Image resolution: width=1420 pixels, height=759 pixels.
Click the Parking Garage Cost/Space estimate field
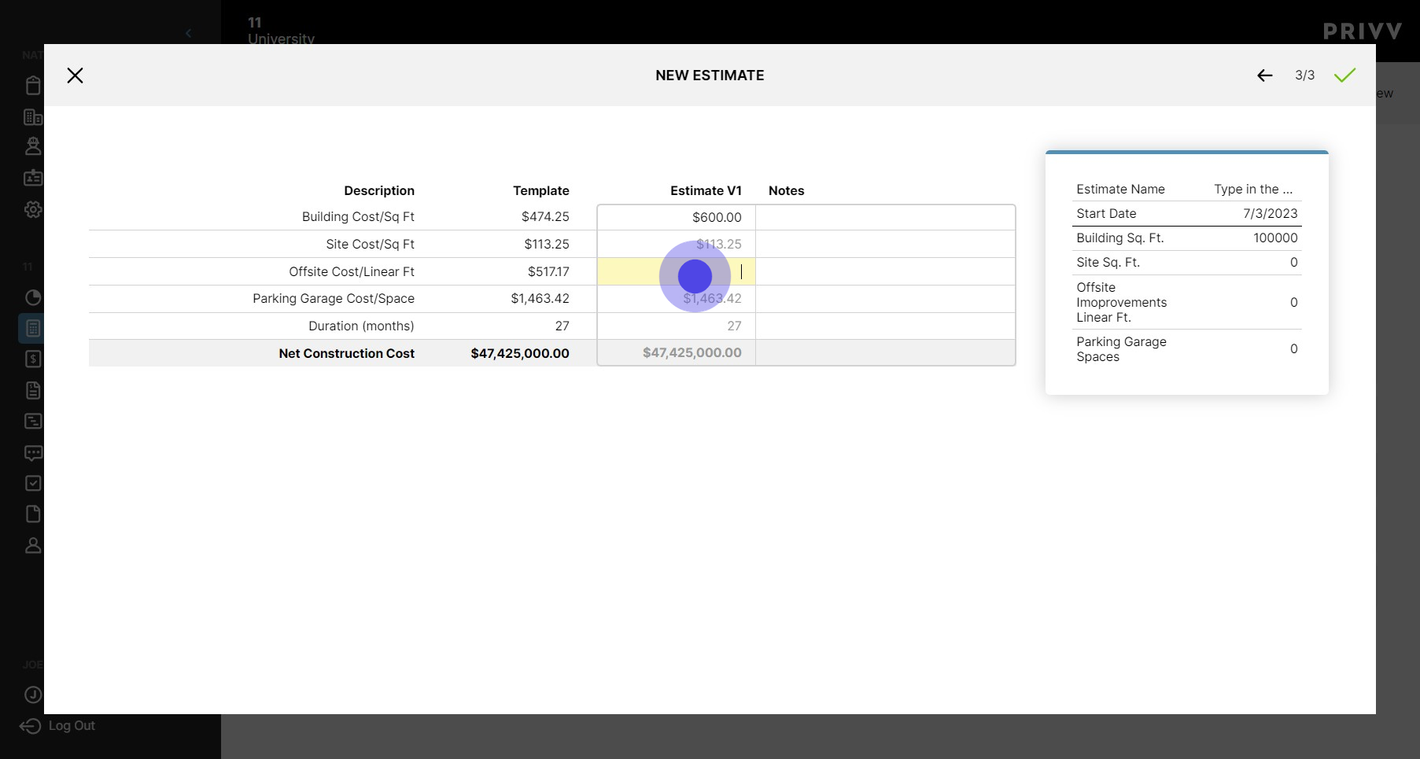(676, 299)
